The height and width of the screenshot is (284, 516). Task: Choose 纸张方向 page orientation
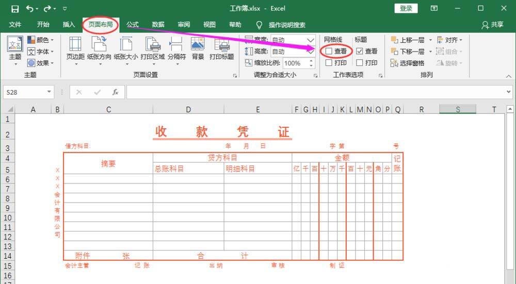pyautogui.click(x=100, y=51)
